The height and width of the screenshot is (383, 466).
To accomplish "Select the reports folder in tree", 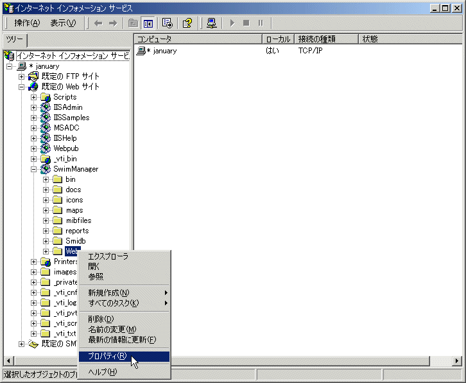I will tap(77, 231).
